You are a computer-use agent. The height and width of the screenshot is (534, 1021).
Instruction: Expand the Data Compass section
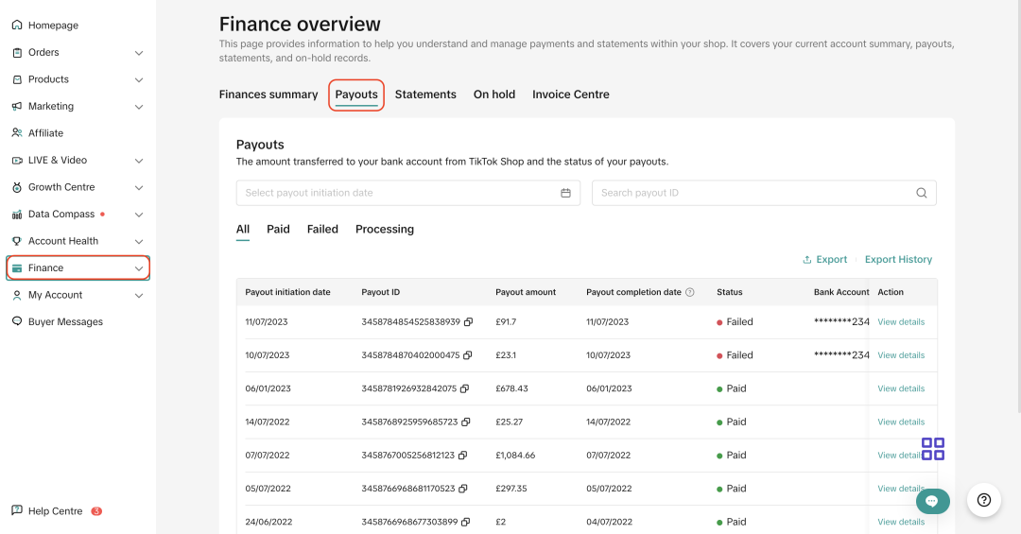(139, 215)
